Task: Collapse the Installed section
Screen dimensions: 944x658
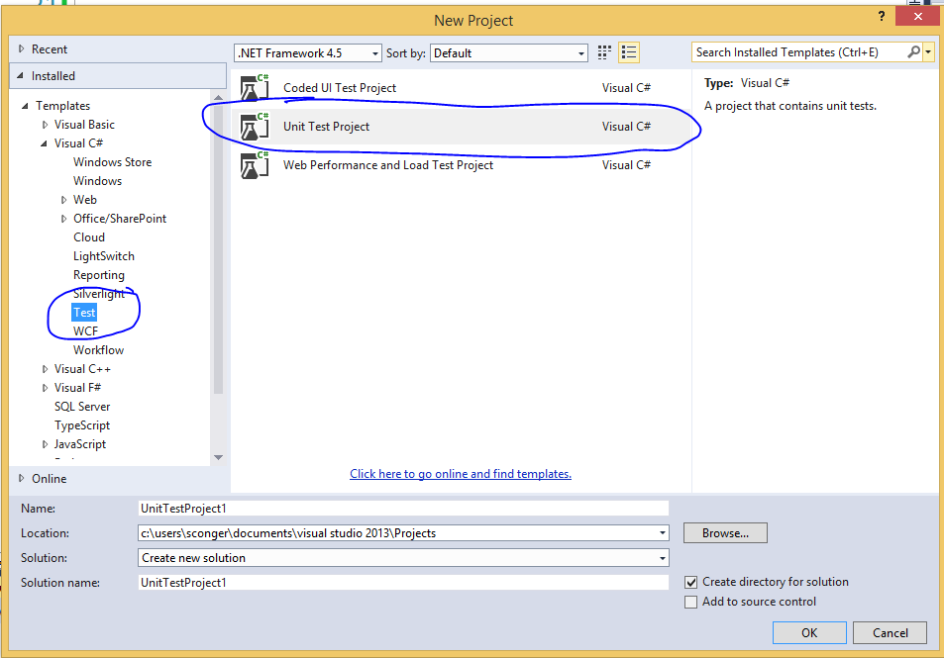Action: [21, 76]
